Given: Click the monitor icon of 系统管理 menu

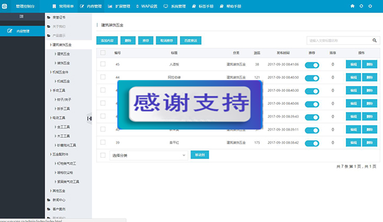Looking at the screenshot, I should tap(166, 6).
